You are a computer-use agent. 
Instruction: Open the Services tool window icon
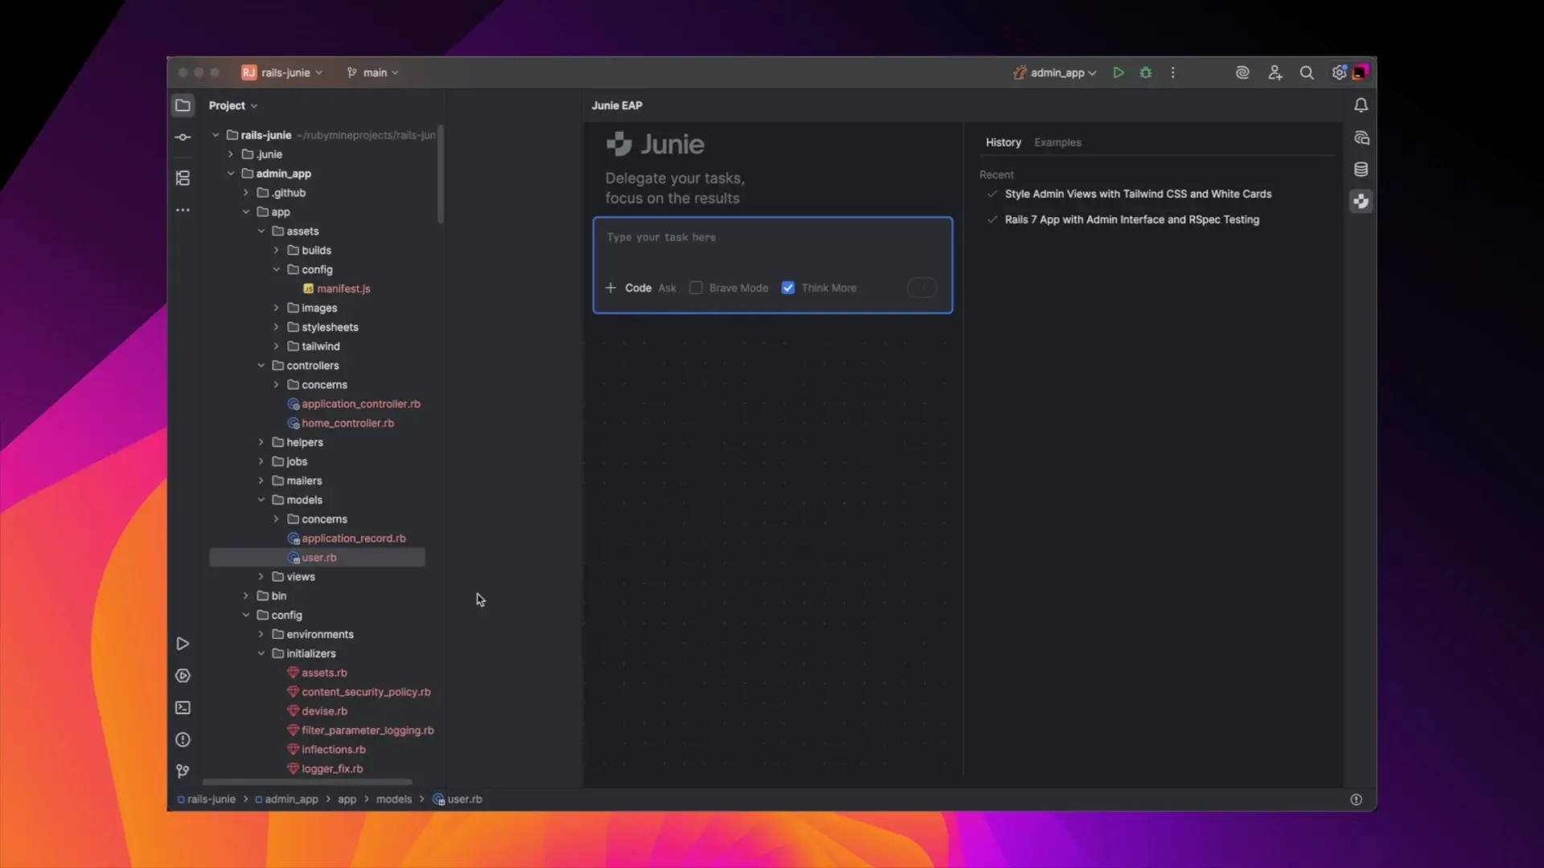[x=183, y=676]
